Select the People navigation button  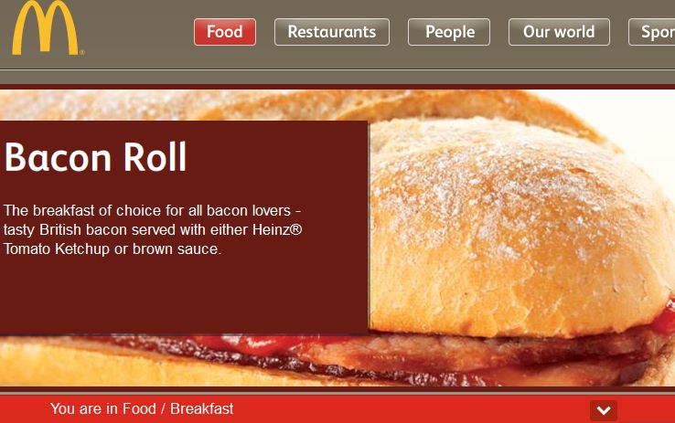(x=449, y=32)
